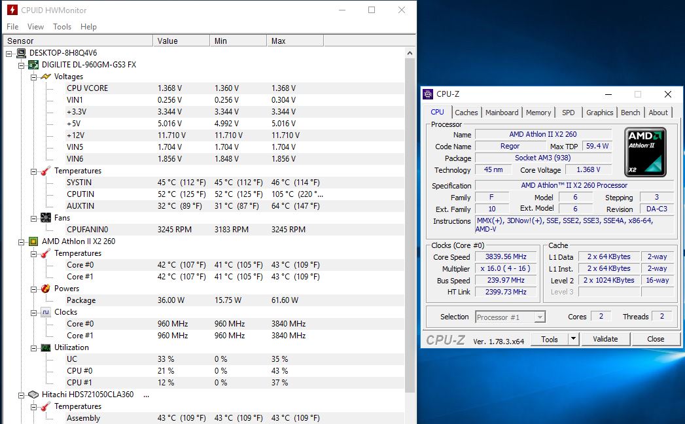Collapse the Fans section
Viewport: 685px width, 424px height.
click(33, 219)
